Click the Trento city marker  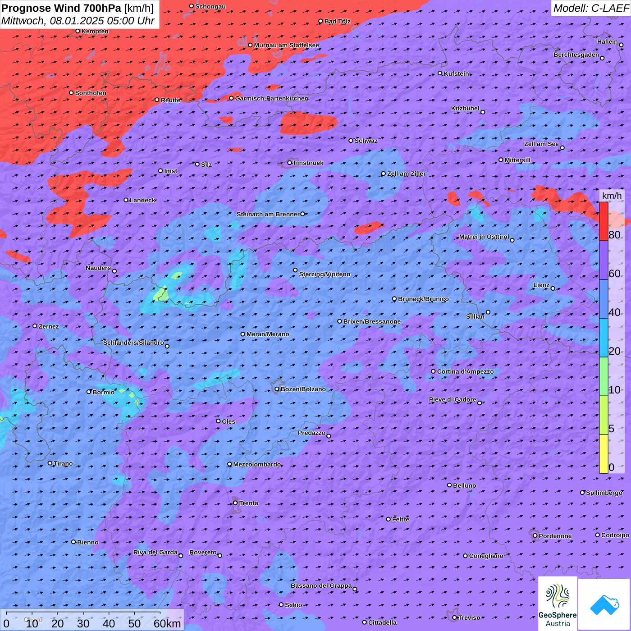(x=235, y=503)
